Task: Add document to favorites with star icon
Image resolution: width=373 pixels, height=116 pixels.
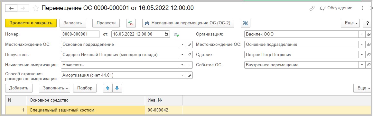Action: [35, 8]
